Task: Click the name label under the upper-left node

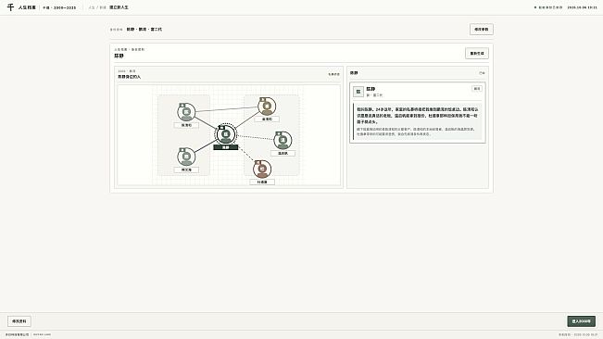Action: click(186, 125)
